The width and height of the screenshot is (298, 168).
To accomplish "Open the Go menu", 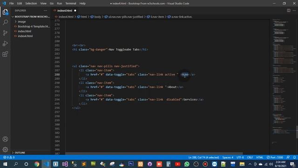I will [x=52, y=3].
